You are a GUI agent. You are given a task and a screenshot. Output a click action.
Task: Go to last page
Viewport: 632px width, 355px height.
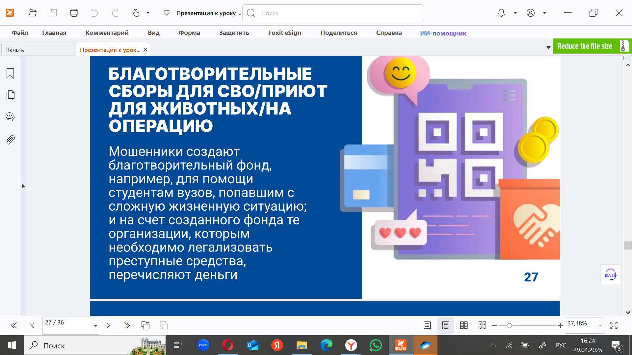pyautogui.click(x=127, y=325)
